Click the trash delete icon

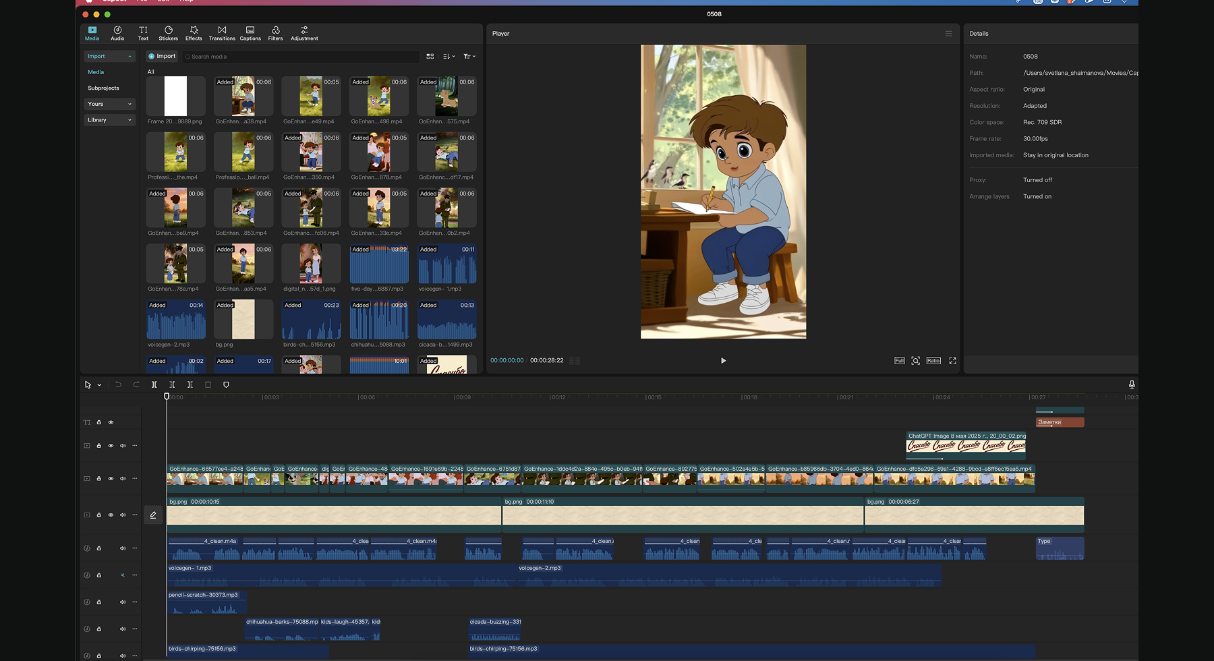click(208, 384)
